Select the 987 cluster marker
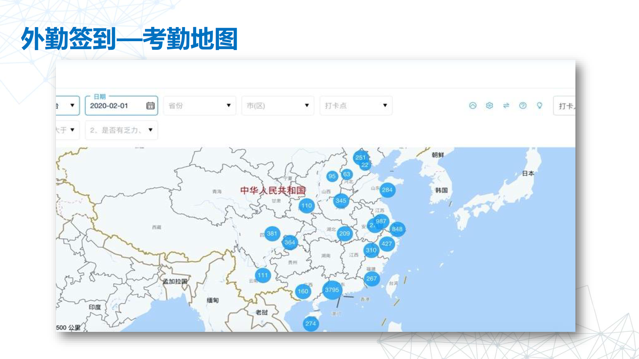Screen dimensions: 639x359 (x=381, y=221)
